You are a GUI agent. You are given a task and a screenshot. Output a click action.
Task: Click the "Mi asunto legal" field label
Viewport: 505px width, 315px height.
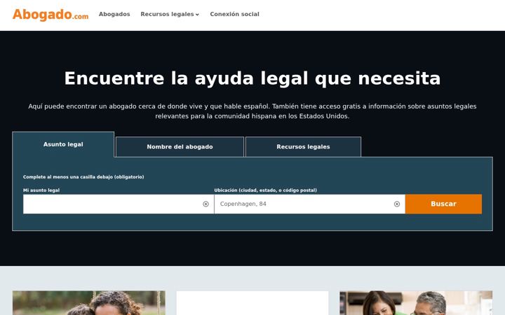[41, 190]
